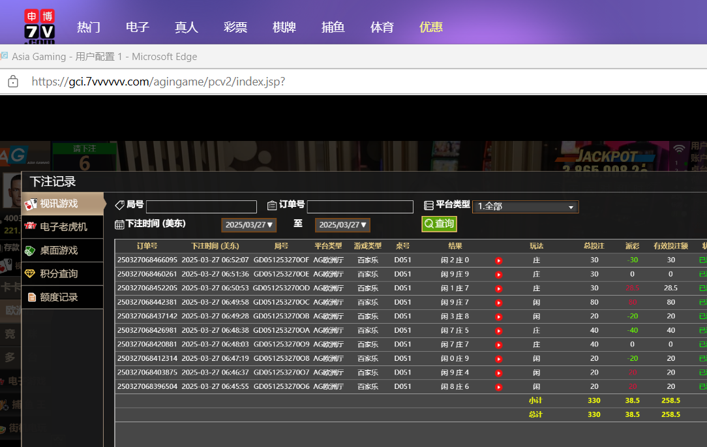Open 积分查询 in the sidebar
Screen dimensions: 707x447
tap(59, 274)
